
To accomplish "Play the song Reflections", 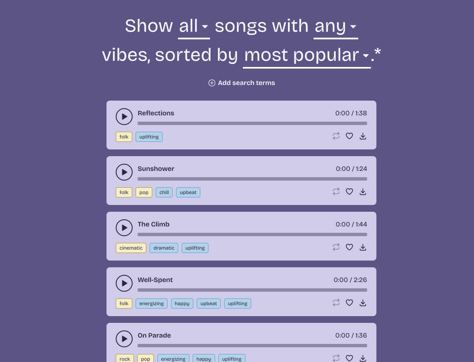I will 124,117.
